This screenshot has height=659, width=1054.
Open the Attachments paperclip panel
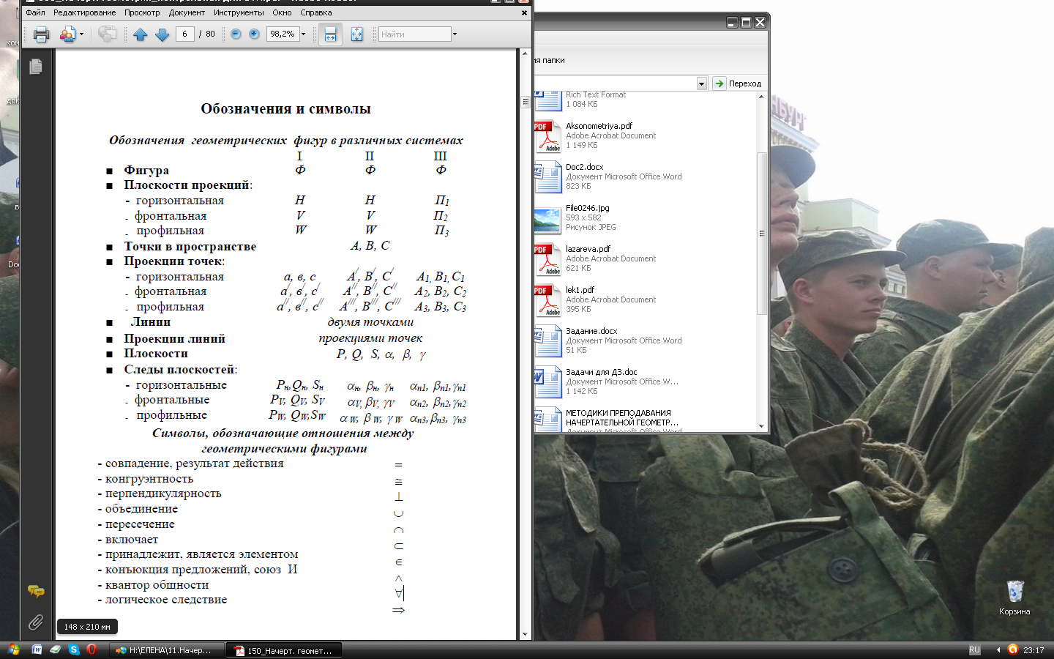(36, 622)
